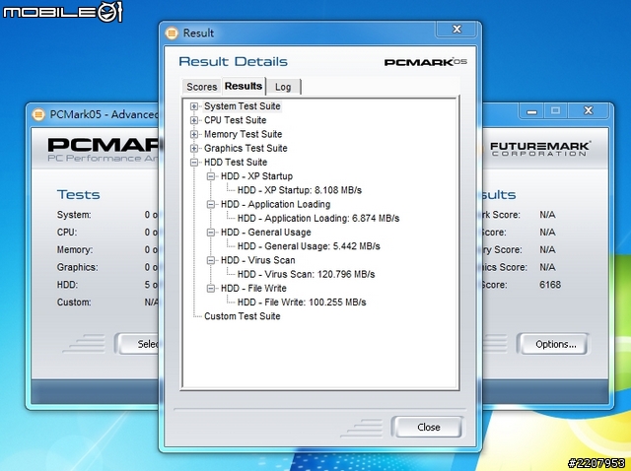
Task: Switch to the Scores tab
Action: [x=201, y=87]
